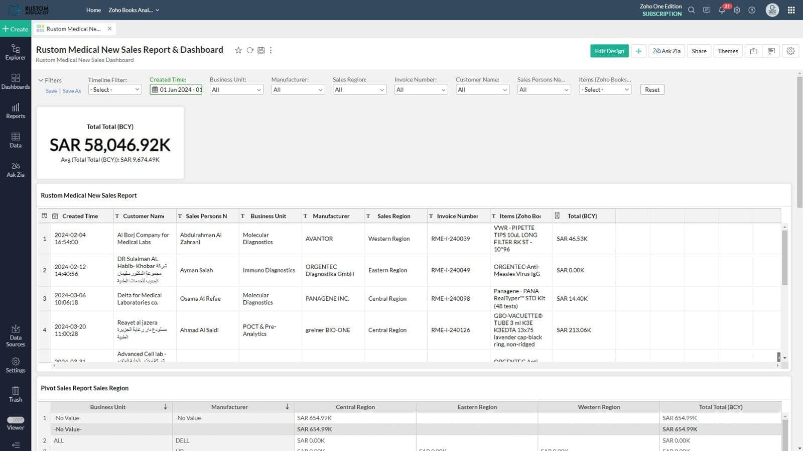Reset all filters with the Reset button
803x451 pixels.
point(652,89)
